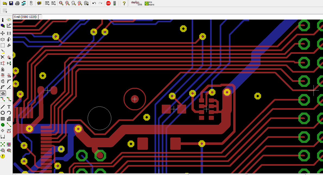Screen dimensions: 323x175
Task: Click the red STOP command button
Action: (108, 3)
